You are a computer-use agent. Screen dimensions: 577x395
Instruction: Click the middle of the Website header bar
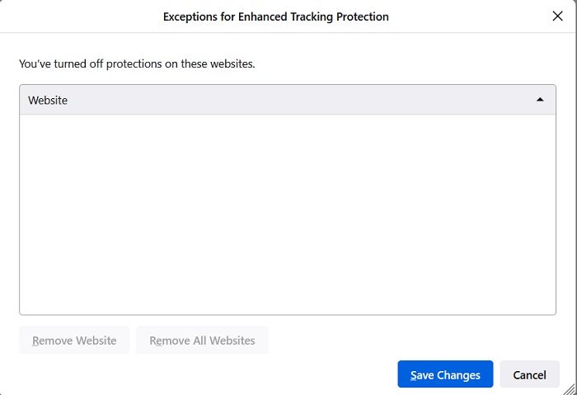[288, 100]
